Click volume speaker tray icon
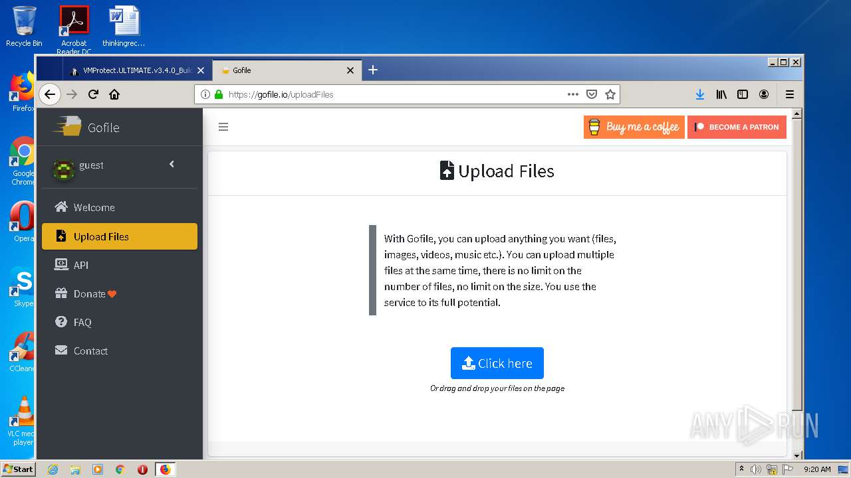Image resolution: width=851 pixels, height=478 pixels. click(756, 469)
